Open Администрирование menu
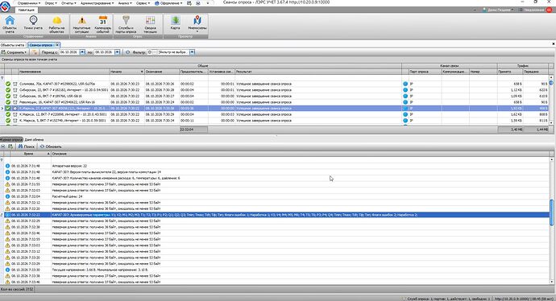Viewport: 556px width, 301px height. click(98, 3)
